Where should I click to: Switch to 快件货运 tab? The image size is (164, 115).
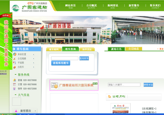click(x=87, y=49)
